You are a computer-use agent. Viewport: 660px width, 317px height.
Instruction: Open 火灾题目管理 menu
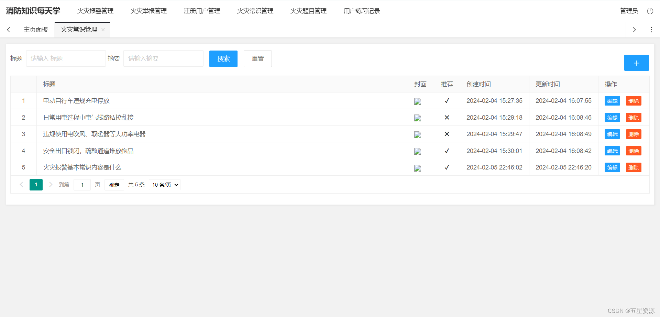(x=308, y=11)
